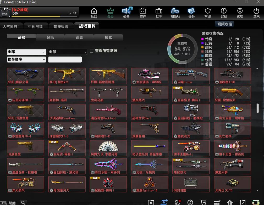This screenshot has width=264, height=205.
Task: Select the 怀旧|靓金汤姆逊 weapon card
Action: [x=108, y=76]
